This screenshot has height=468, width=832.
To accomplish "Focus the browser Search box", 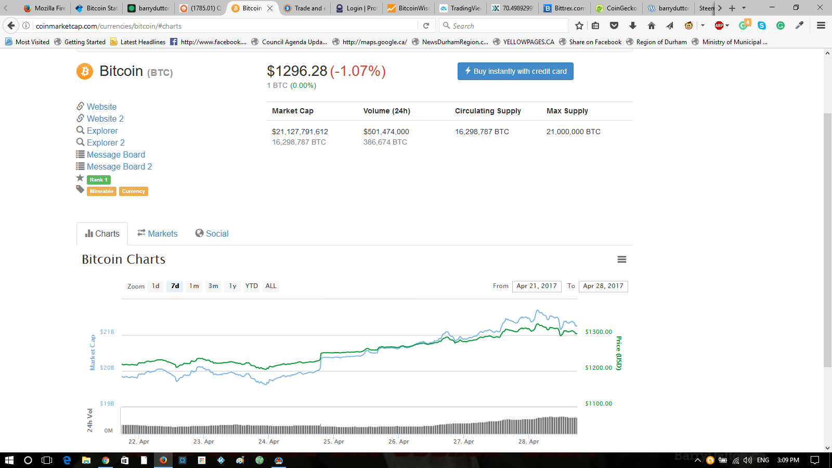I will [503, 25].
